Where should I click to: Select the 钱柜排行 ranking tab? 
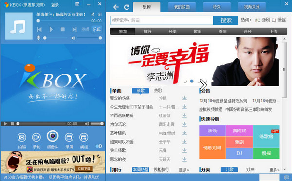coord(161,170)
